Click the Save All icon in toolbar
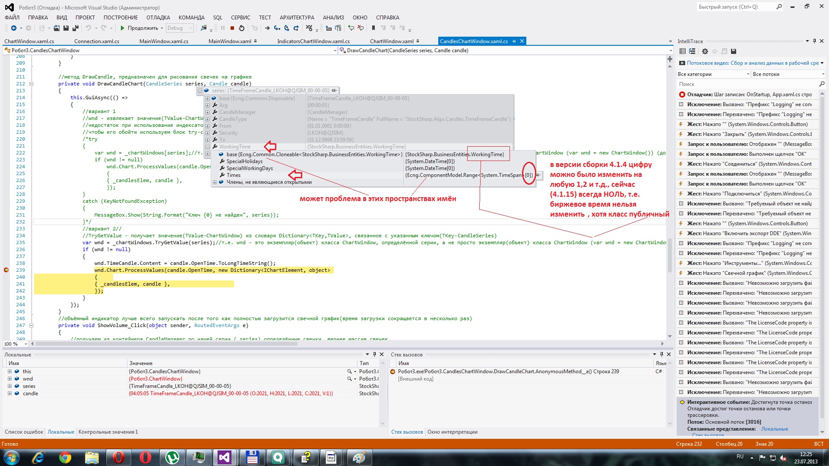This screenshot has height=466, width=829. coord(76,28)
